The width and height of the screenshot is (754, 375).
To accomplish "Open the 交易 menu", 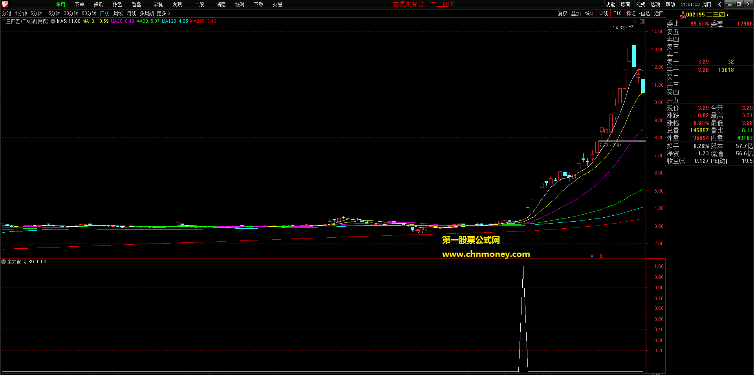I will [277, 4].
